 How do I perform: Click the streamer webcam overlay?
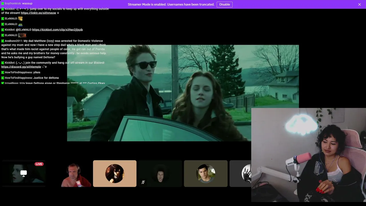(309, 155)
